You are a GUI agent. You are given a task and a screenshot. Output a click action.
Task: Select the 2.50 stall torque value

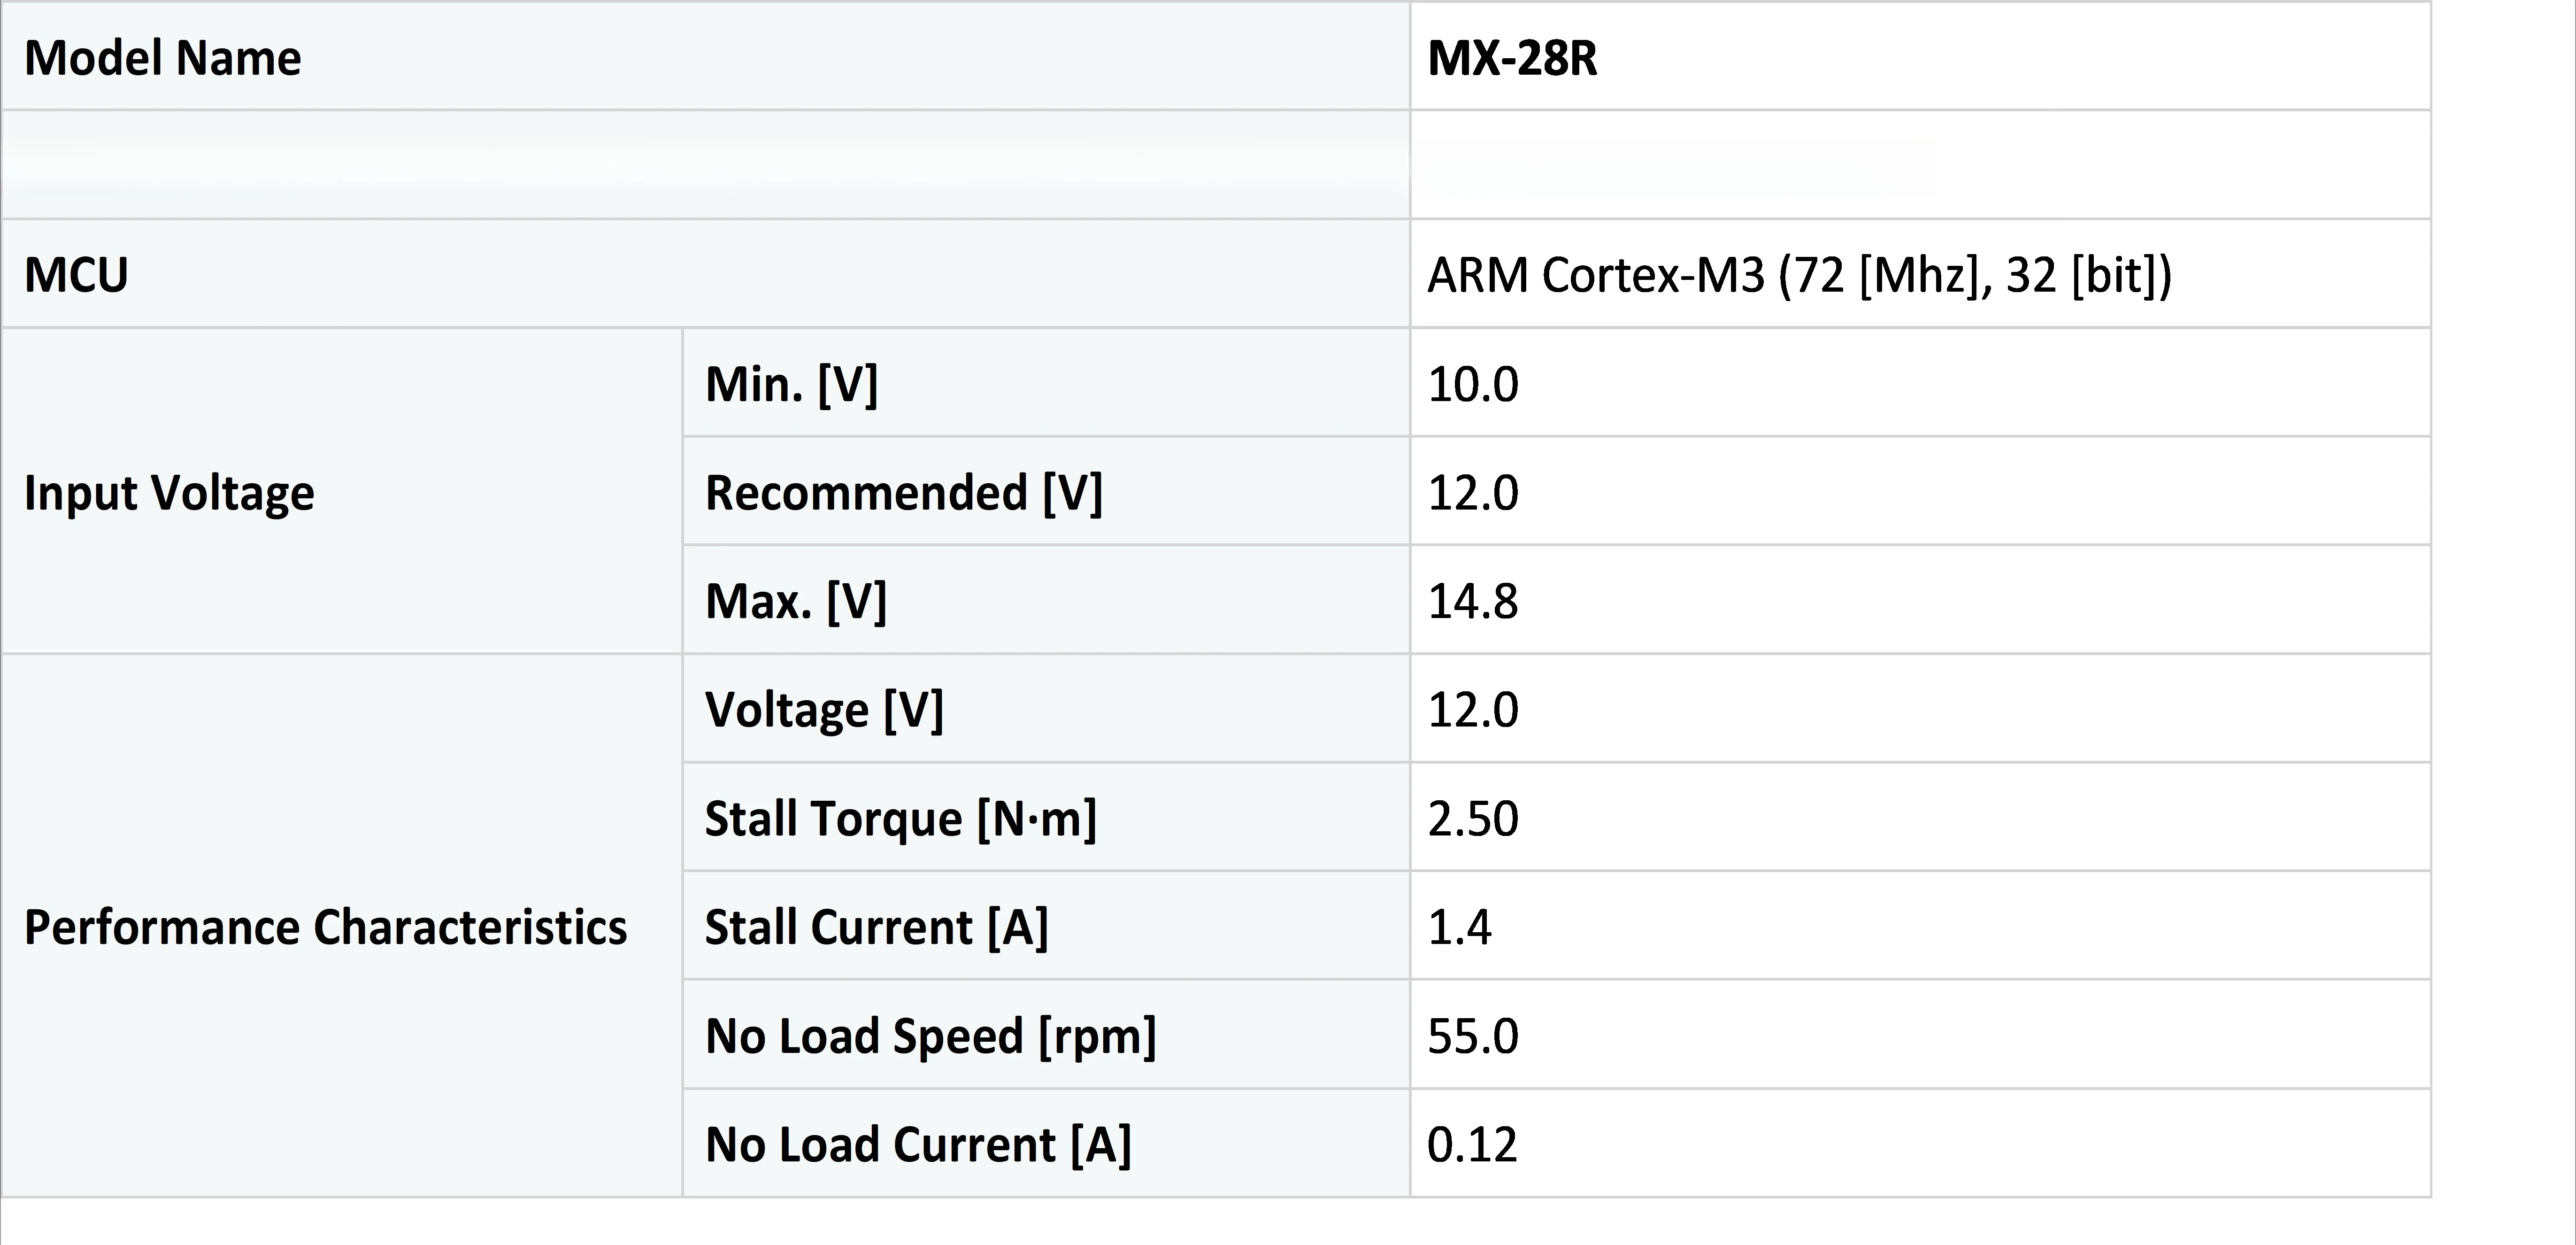(1472, 818)
